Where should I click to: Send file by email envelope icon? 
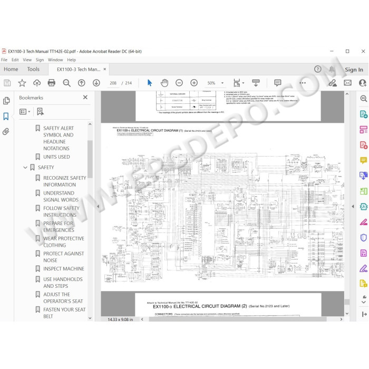[x=347, y=83]
